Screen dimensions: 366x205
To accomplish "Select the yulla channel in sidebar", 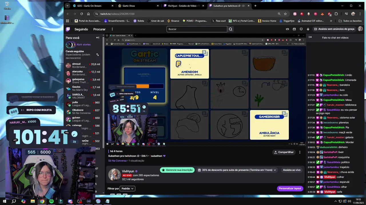I will [83, 104].
